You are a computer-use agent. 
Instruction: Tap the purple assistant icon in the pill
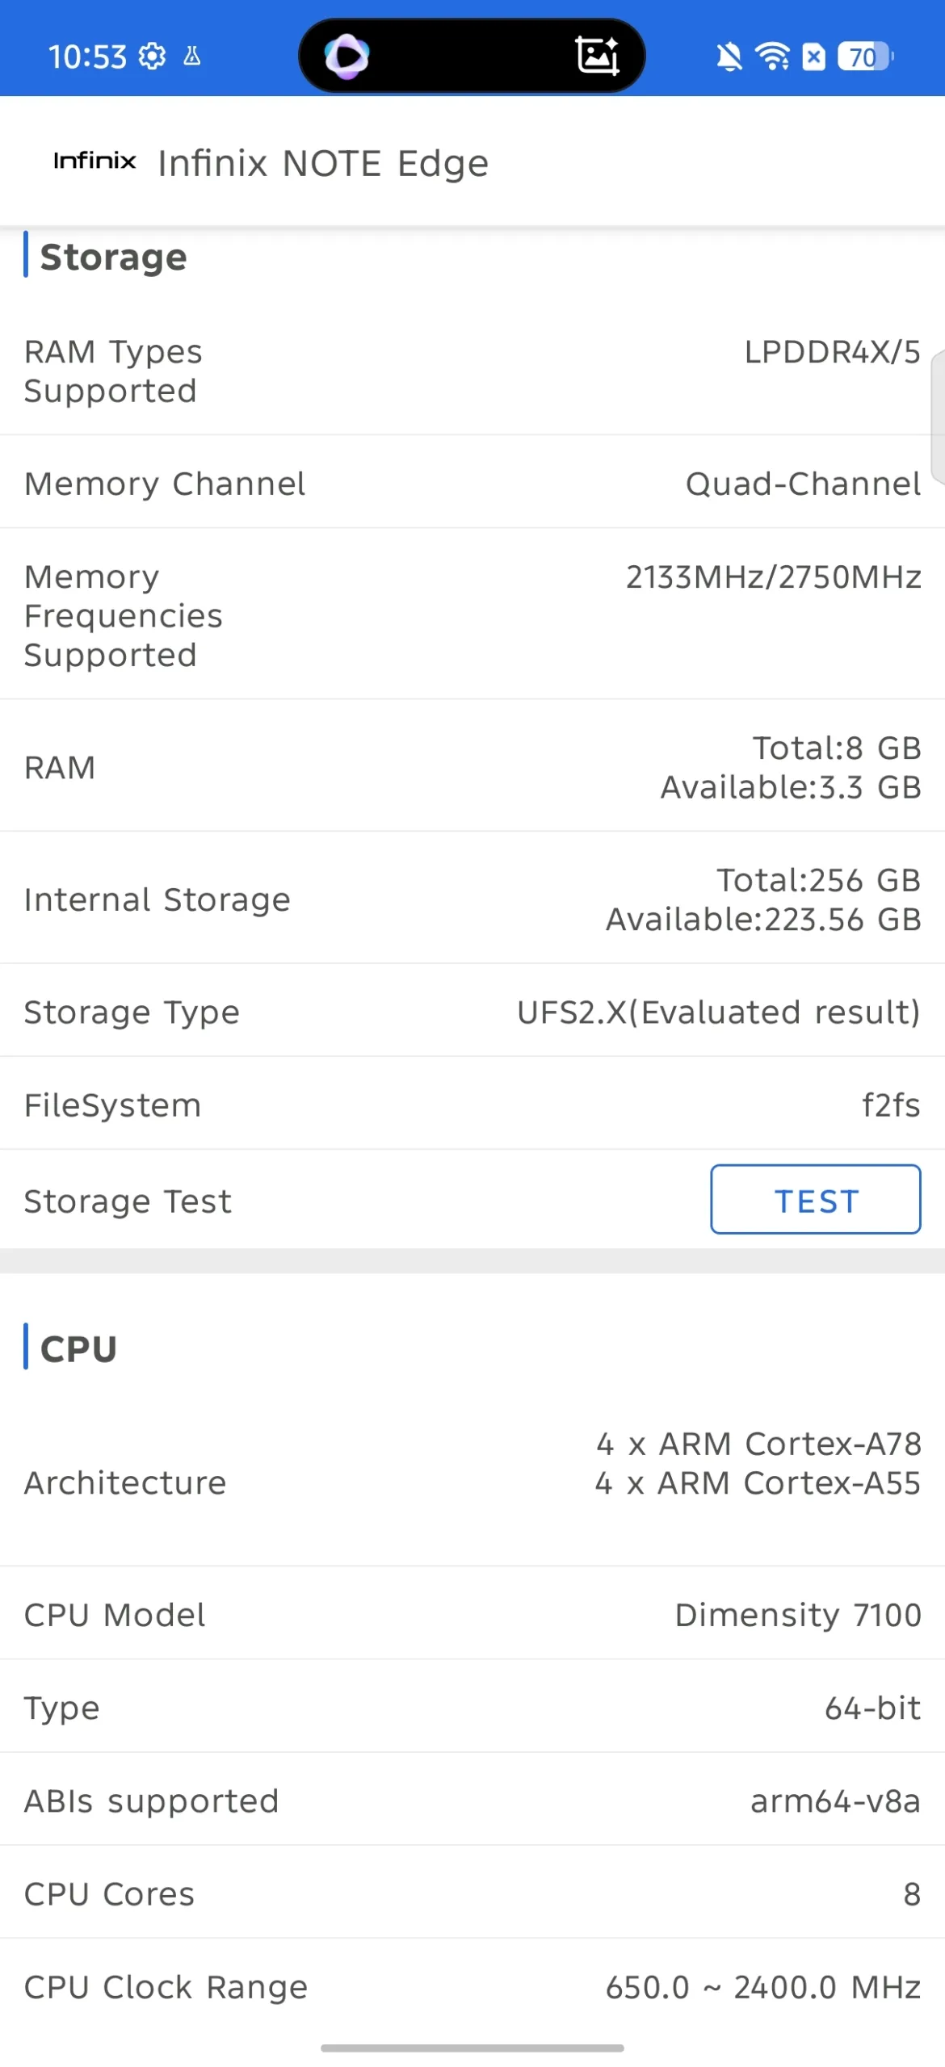tap(346, 57)
